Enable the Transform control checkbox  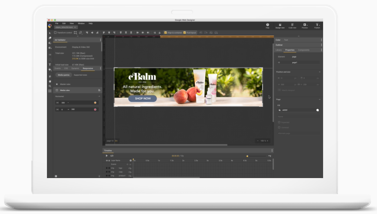[55, 33]
